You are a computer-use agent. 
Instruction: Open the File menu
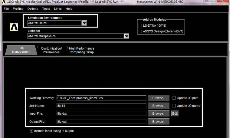(x=6, y=9)
